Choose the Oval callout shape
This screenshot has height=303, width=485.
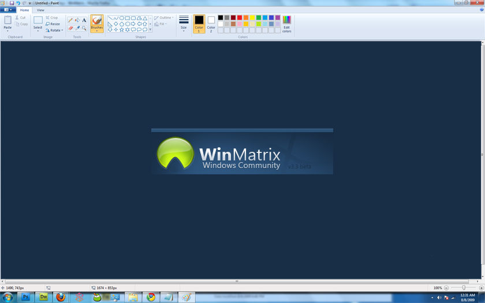click(x=139, y=29)
